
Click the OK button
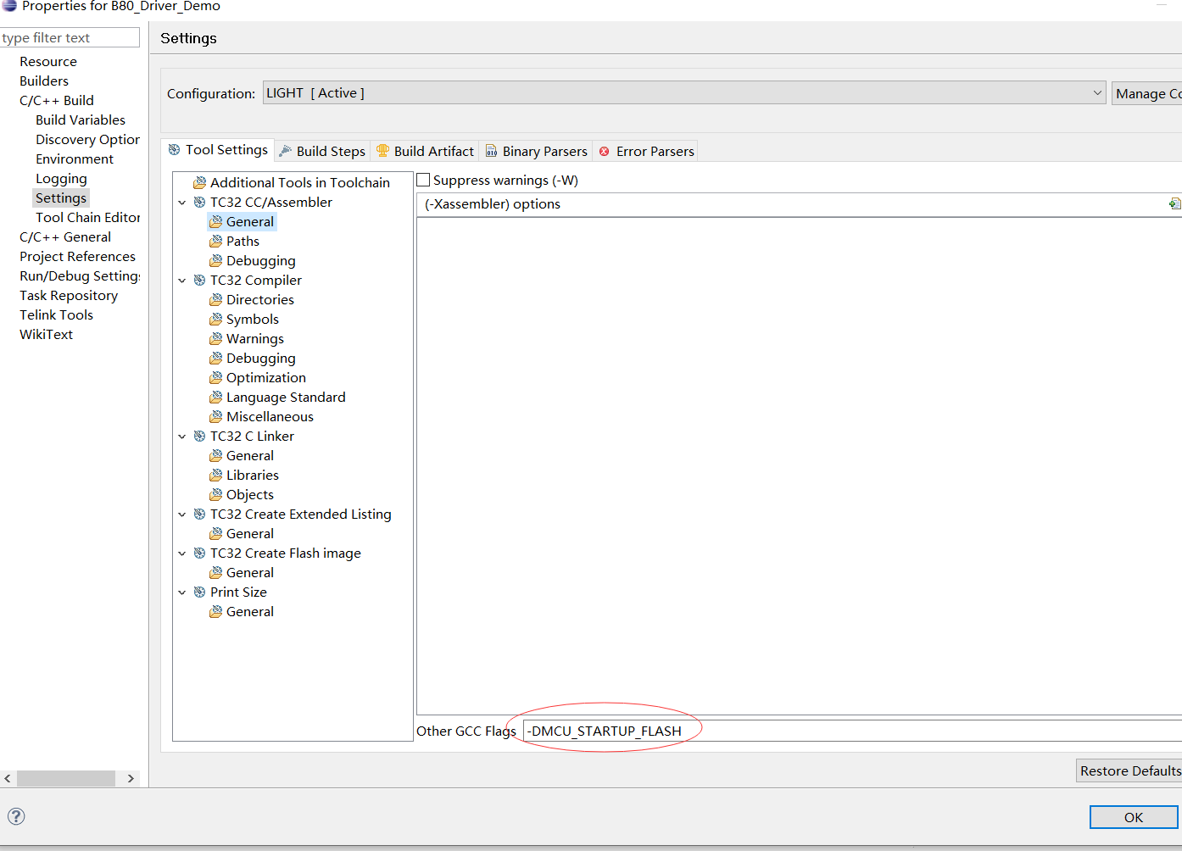[x=1134, y=817]
